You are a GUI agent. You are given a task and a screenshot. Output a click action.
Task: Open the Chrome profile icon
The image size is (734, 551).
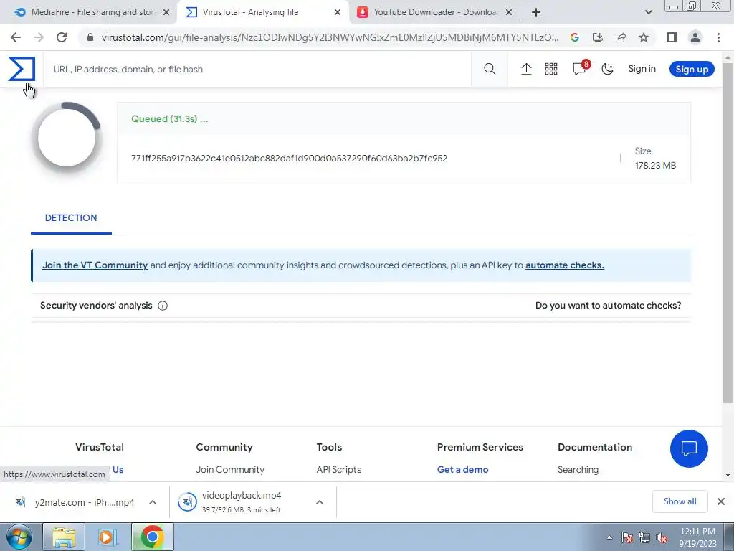coord(695,37)
